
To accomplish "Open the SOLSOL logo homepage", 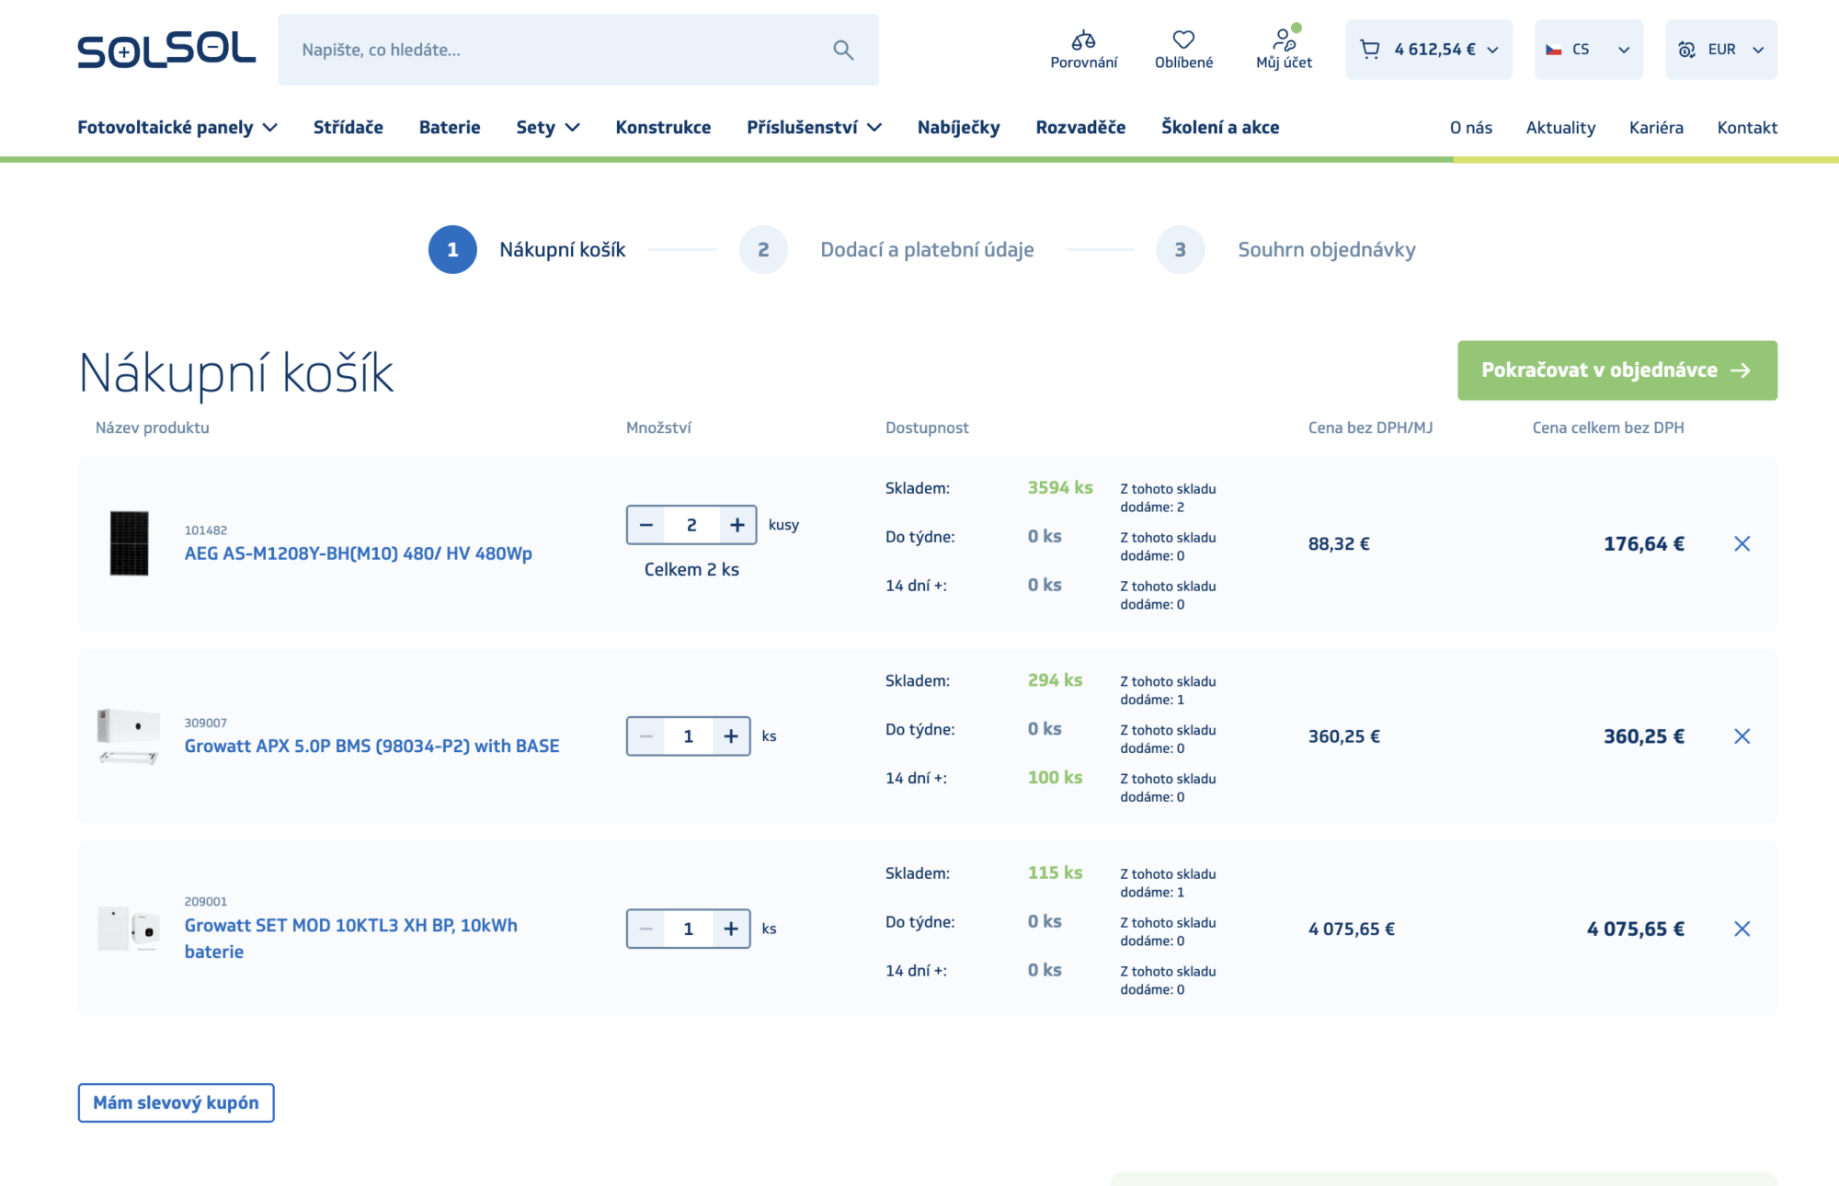I will 166,50.
